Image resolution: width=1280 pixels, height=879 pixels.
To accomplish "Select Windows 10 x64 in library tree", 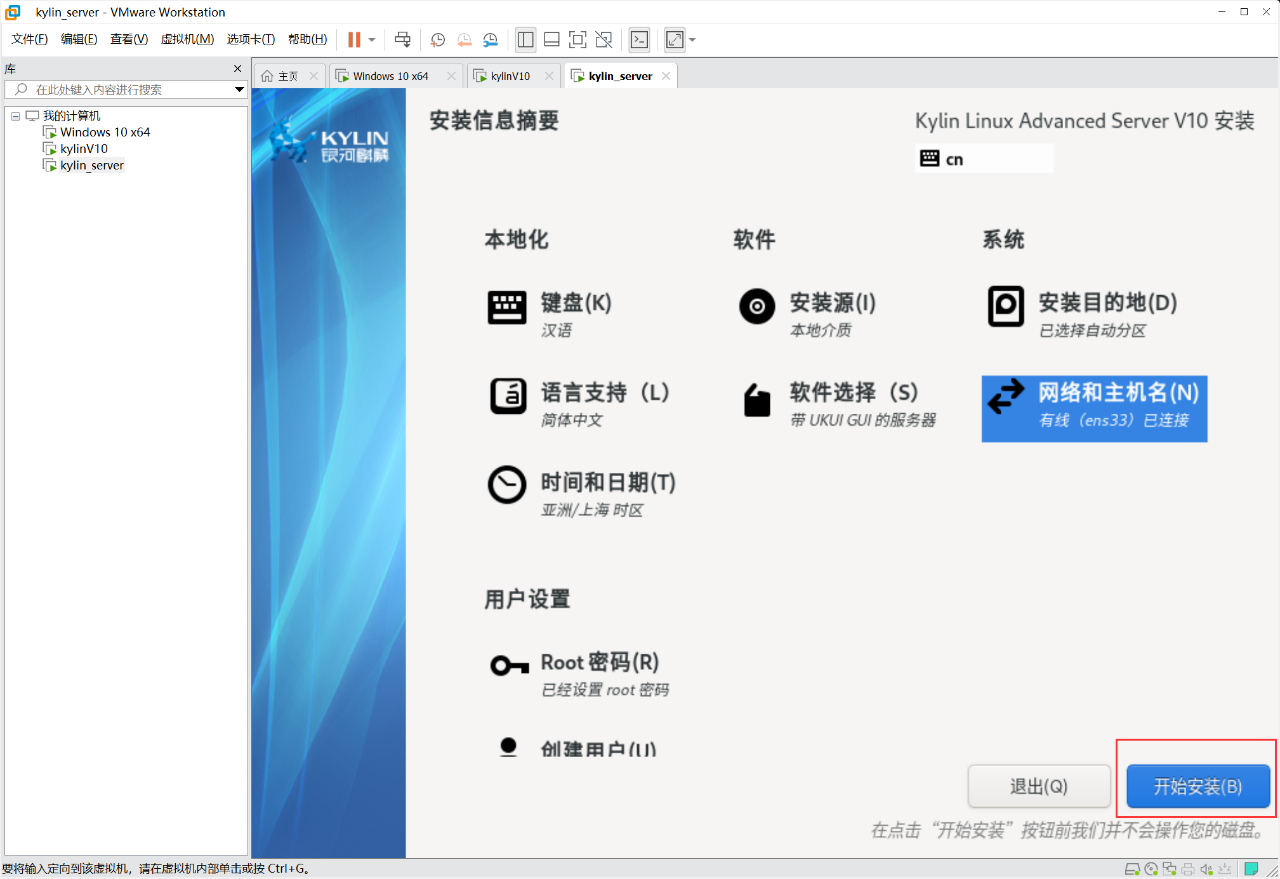I will click(105, 133).
